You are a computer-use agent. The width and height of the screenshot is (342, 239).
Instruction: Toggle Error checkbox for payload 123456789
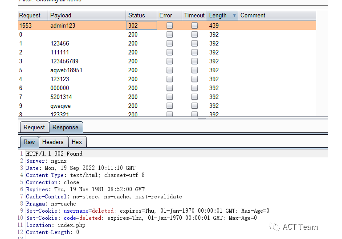click(x=170, y=62)
